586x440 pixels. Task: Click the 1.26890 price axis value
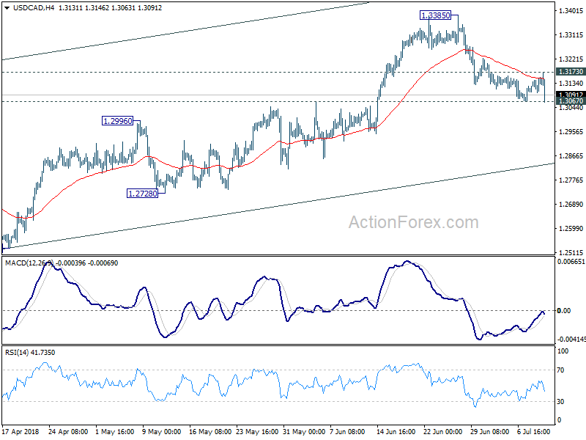coord(571,205)
